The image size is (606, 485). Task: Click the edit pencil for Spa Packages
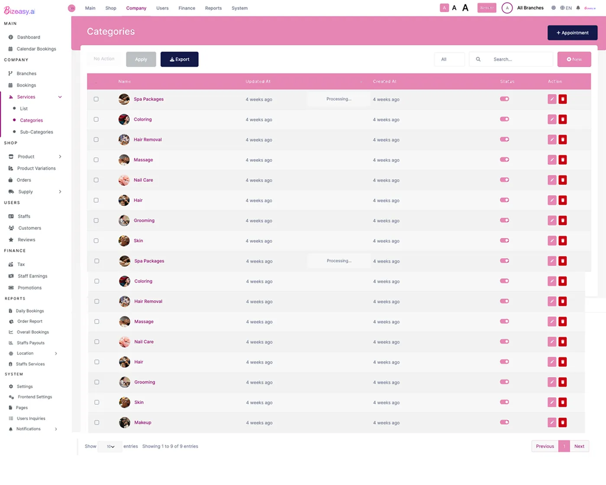click(x=551, y=99)
